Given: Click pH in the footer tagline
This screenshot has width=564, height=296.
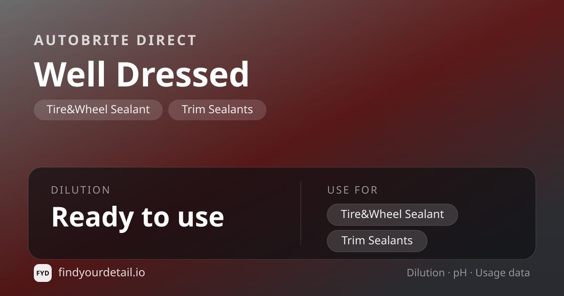Looking at the screenshot, I should [x=460, y=273].
